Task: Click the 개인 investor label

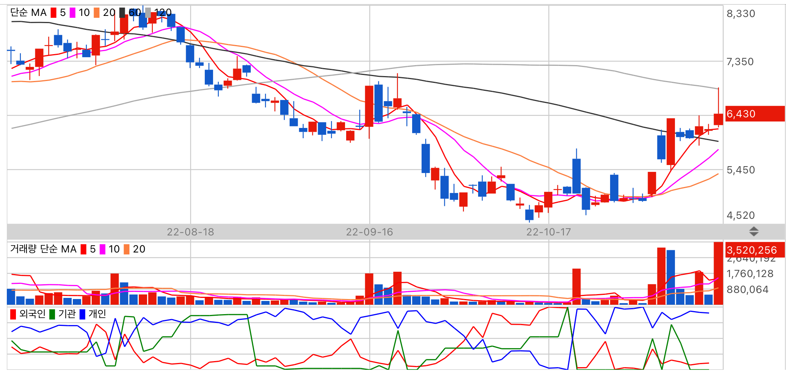Action: 97,314
